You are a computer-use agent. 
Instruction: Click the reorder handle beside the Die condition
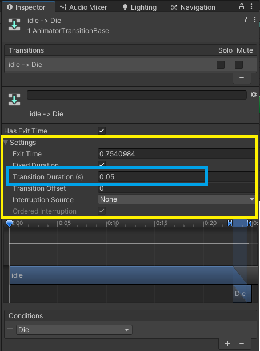[10, 329]
